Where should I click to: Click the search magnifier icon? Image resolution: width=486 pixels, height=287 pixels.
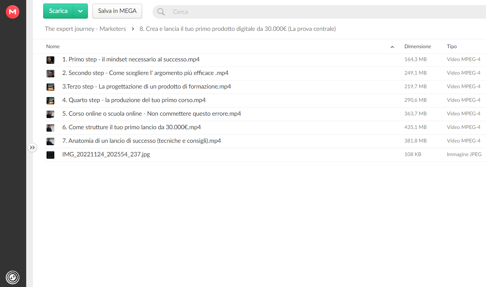pyautogui.click(x=161, y=12)
